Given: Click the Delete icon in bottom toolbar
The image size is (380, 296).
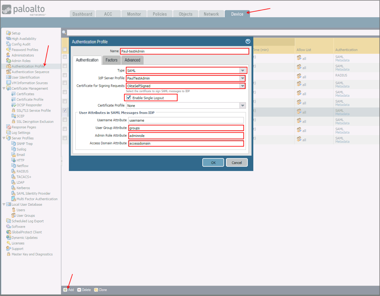Looking at the screenshot, I should [x=79, y=290].
